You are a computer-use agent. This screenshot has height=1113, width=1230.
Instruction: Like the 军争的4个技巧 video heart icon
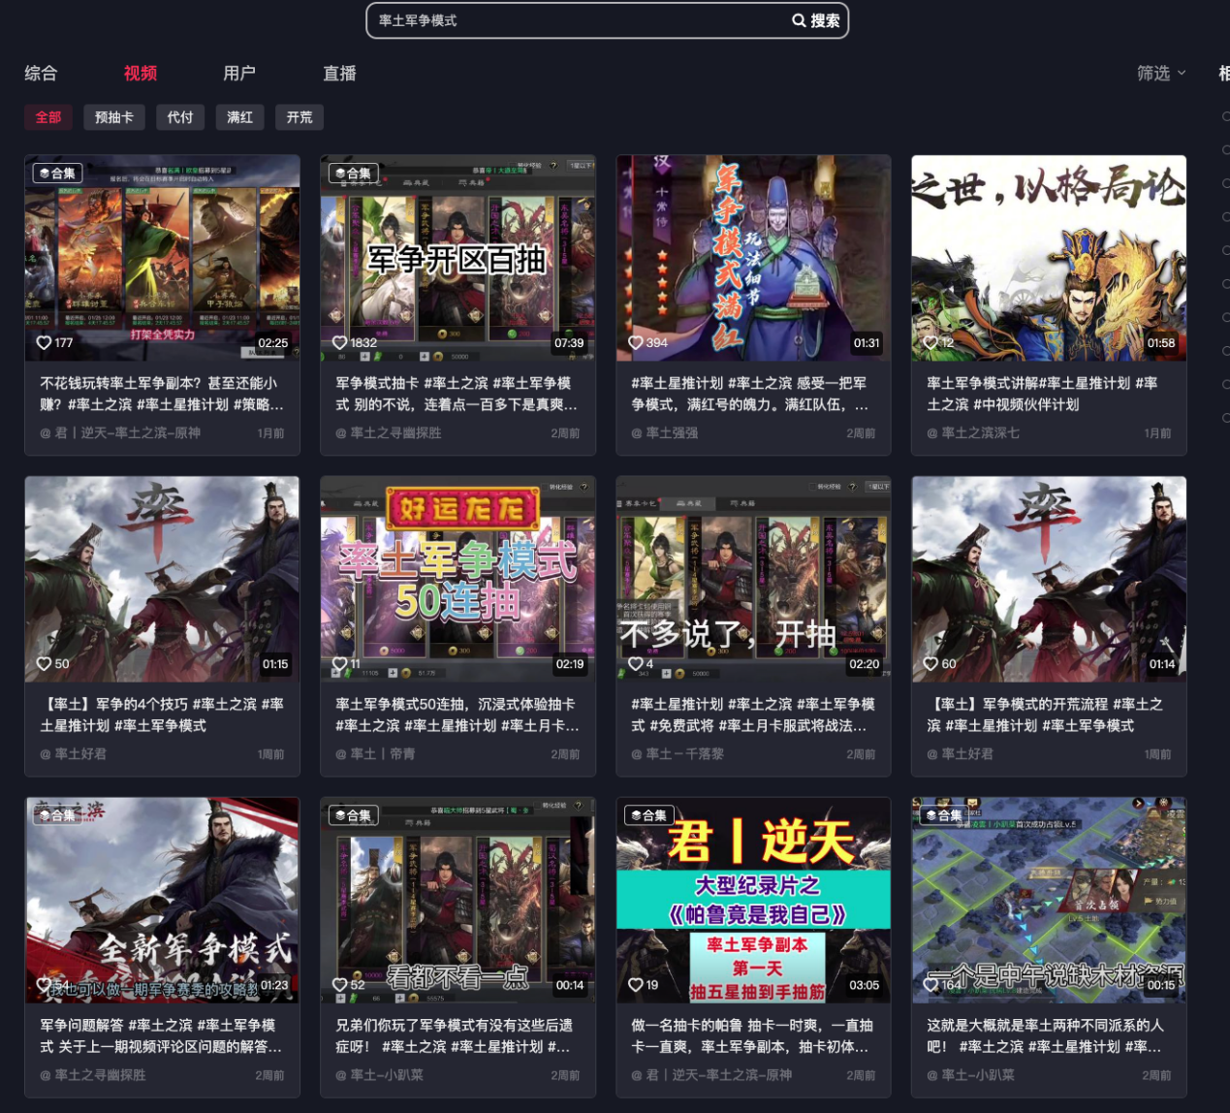click(x=44, y=664)
